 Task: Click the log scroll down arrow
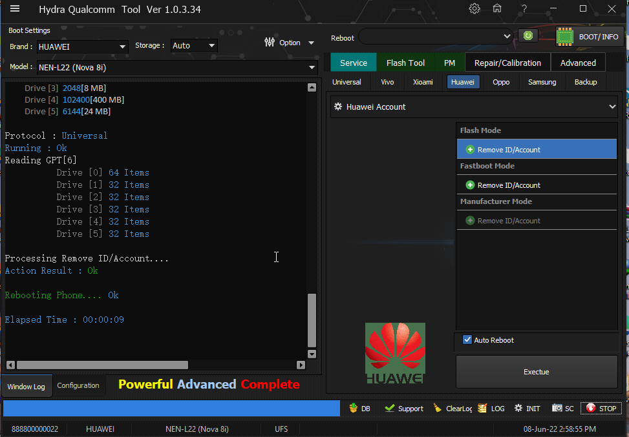click(x=312, y=354)
